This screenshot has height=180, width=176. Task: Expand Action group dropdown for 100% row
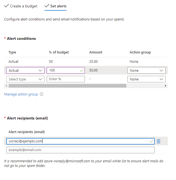click(147, 70)
